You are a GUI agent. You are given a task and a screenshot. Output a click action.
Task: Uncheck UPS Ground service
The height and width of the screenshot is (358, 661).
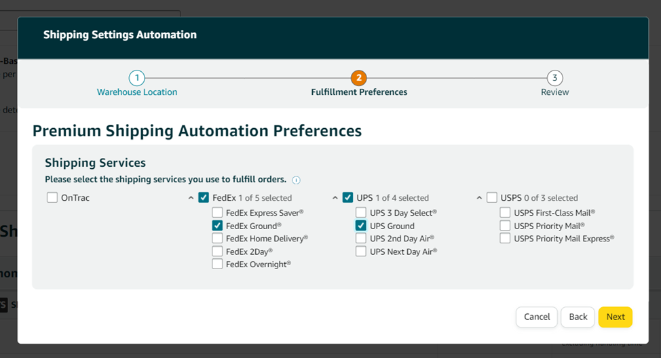(x=361, y=226)
